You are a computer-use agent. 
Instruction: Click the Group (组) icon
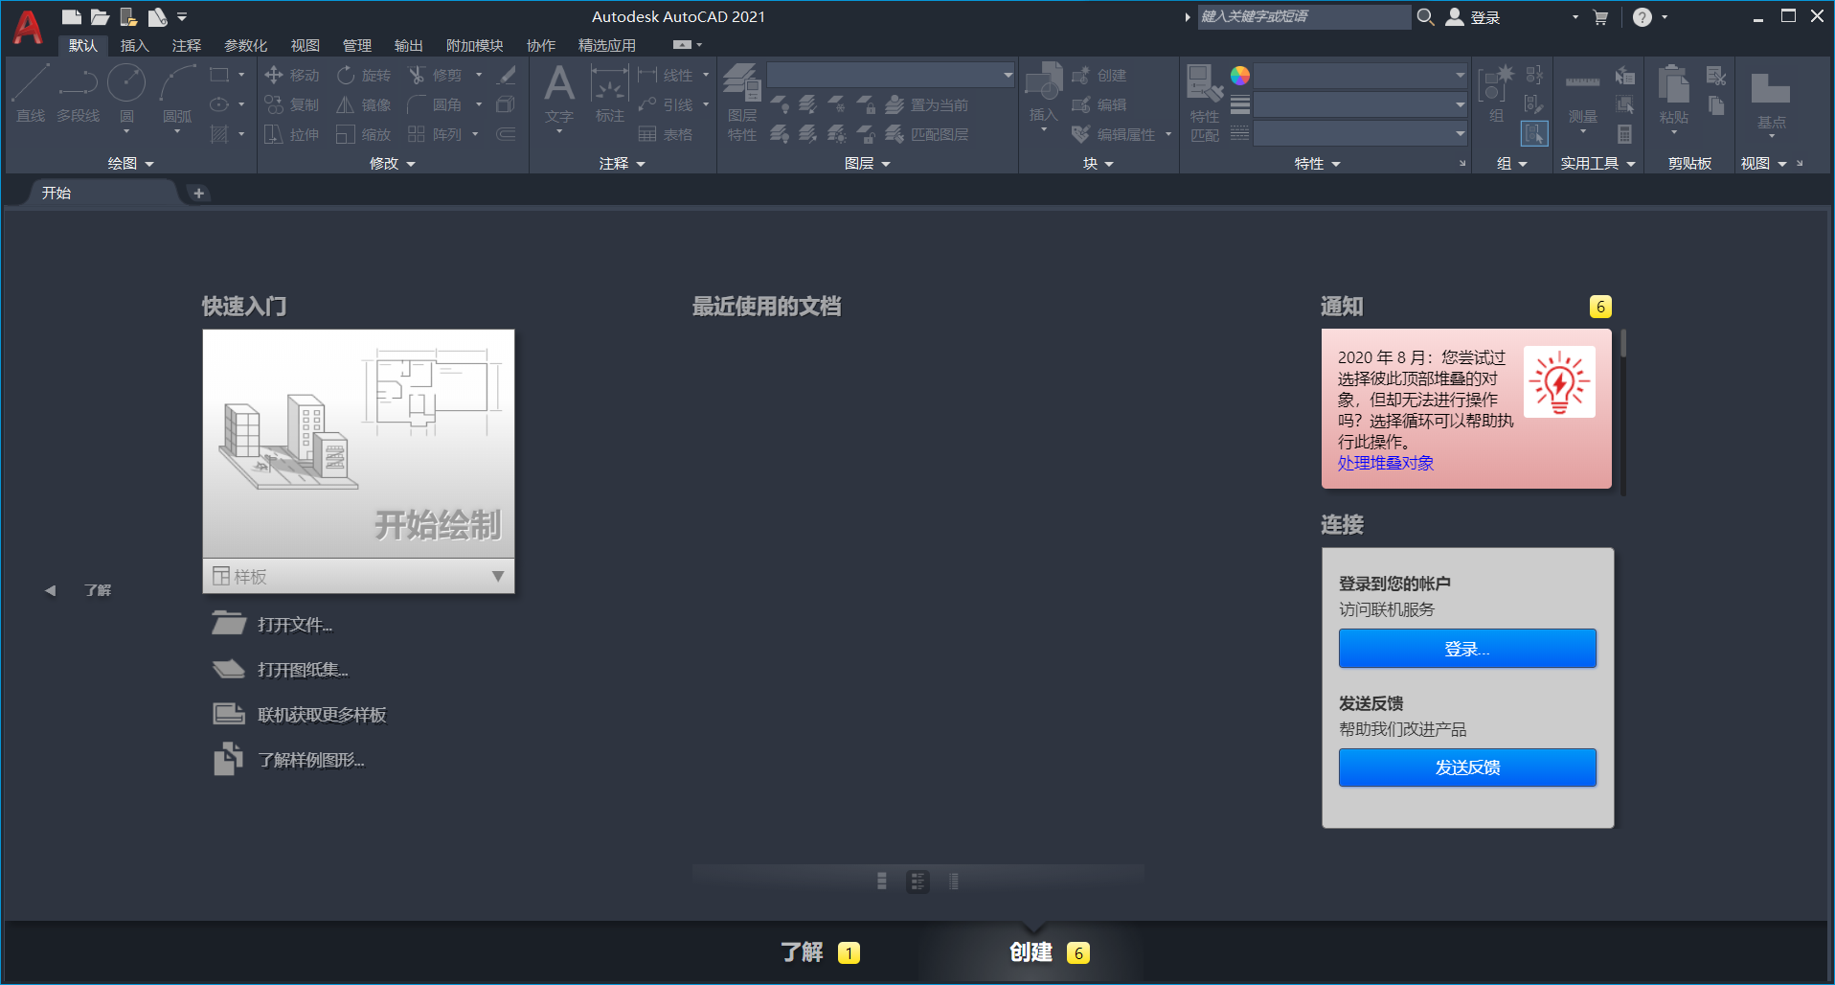(x=1496, y=94)
